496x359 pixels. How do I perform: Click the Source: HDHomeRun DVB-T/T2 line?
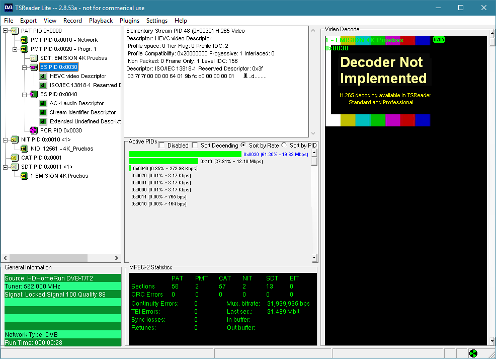[63, 278]
